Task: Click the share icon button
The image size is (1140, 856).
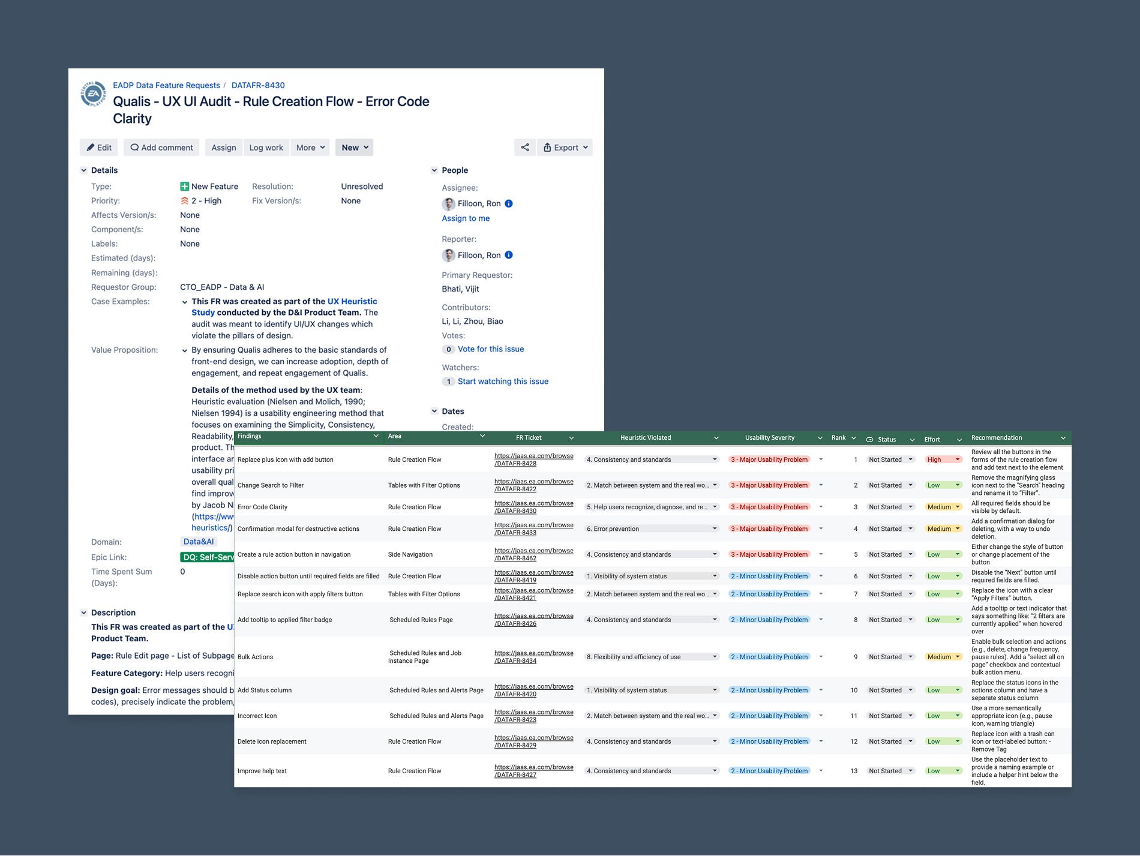Action: [525, 148]
